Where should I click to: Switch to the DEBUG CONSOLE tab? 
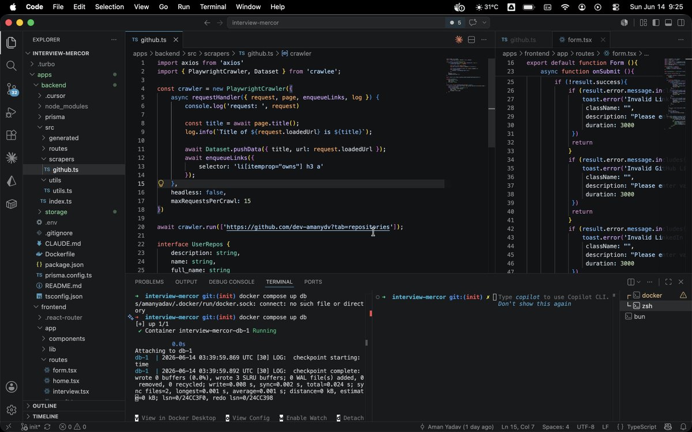point(231,282)
